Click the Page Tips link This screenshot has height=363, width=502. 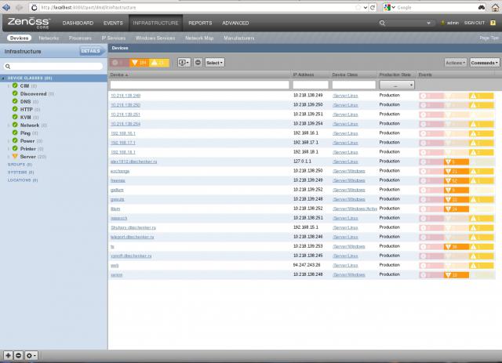pyautogui.click(x=489, y=38)
